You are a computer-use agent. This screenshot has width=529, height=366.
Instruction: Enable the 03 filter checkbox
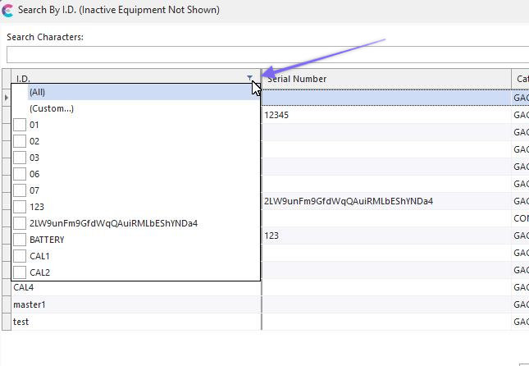21,158
